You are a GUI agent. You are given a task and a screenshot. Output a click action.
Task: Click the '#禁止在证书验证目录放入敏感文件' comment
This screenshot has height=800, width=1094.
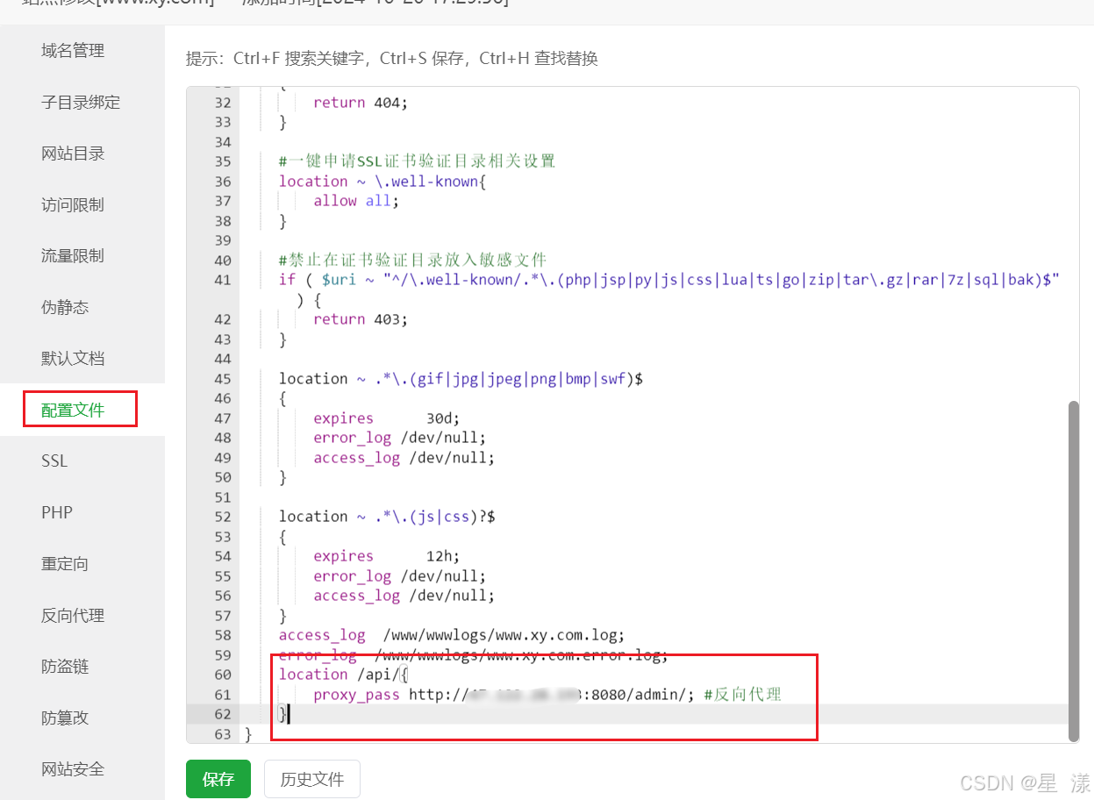[412, 261]
